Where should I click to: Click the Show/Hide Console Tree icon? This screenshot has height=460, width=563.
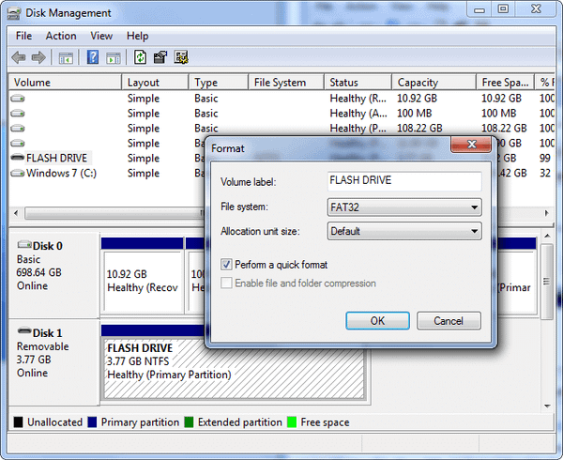pyautogui.click(x=66, y=58)
